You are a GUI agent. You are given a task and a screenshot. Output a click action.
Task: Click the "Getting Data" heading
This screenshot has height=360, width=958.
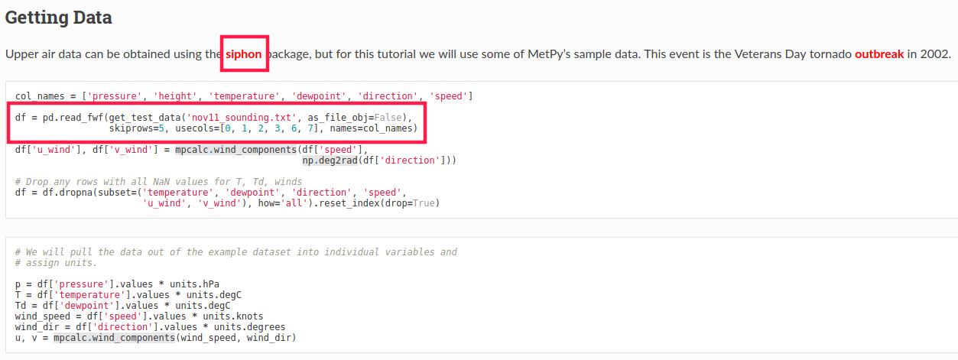click(59, 18)
